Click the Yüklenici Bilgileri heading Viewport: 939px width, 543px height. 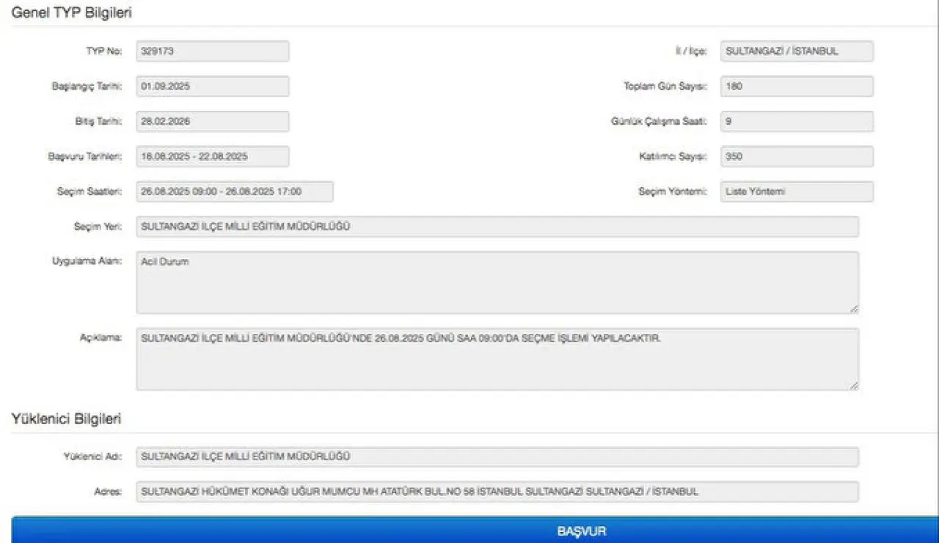click(66, 419)
